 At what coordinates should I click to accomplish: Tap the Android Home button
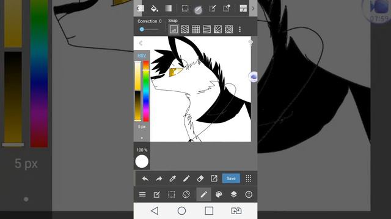coord(181,211)
